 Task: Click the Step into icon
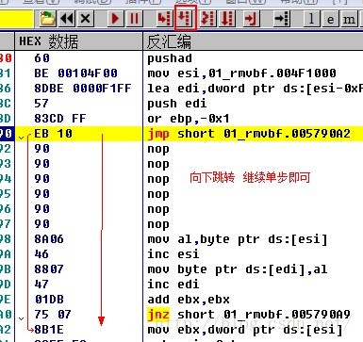tap(164, 19)
